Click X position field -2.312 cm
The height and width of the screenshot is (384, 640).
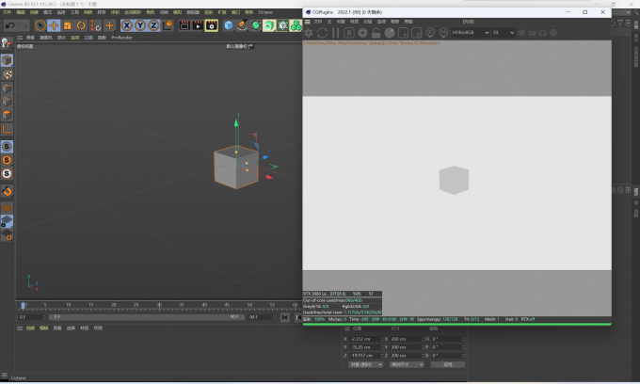[364, 339]
